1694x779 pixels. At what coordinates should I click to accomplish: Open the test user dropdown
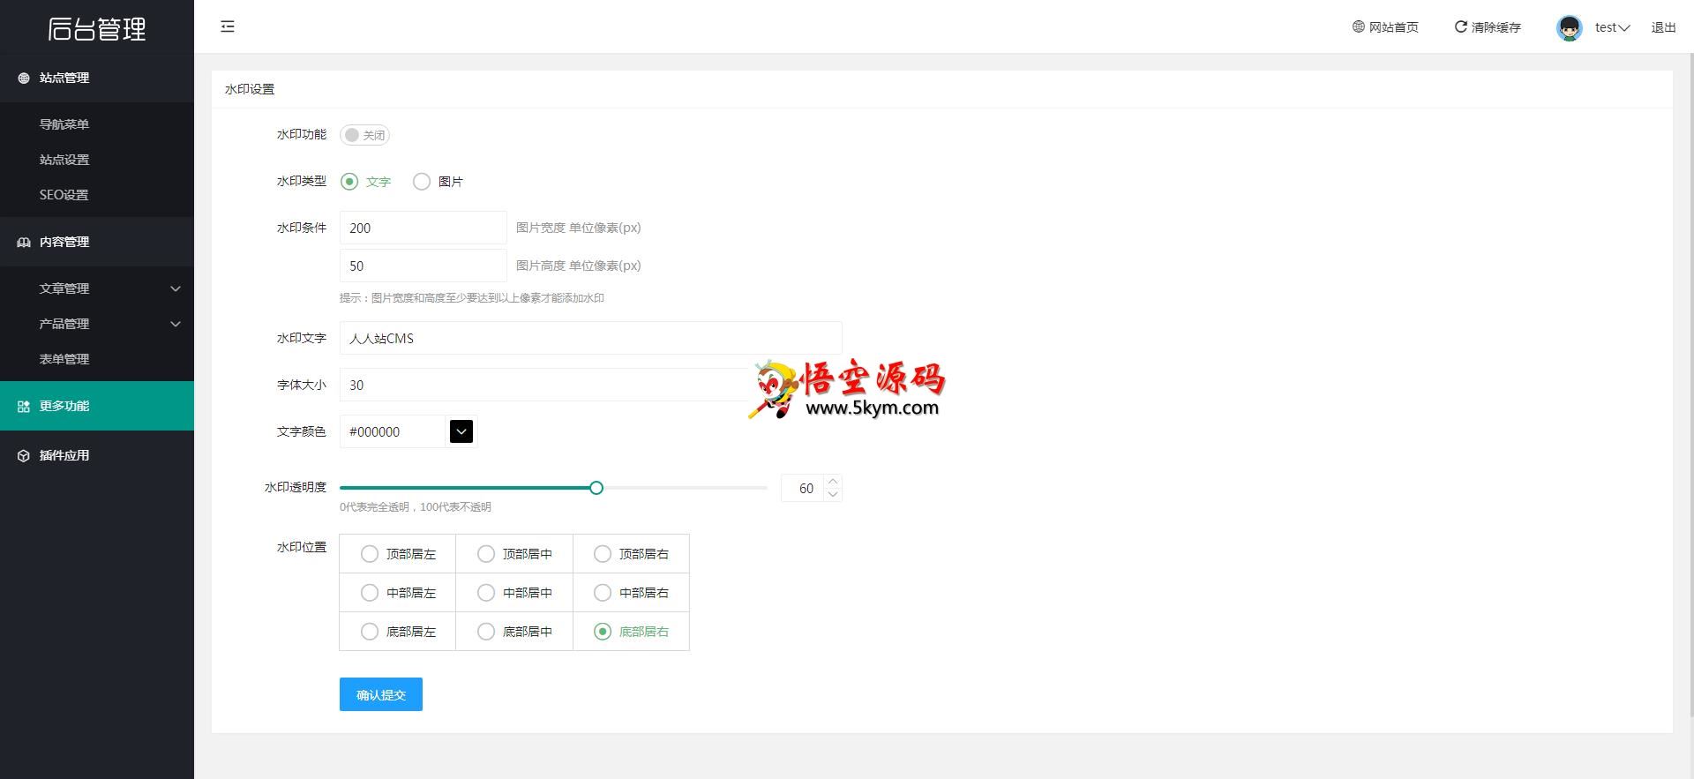click(x=1612, y=27)
